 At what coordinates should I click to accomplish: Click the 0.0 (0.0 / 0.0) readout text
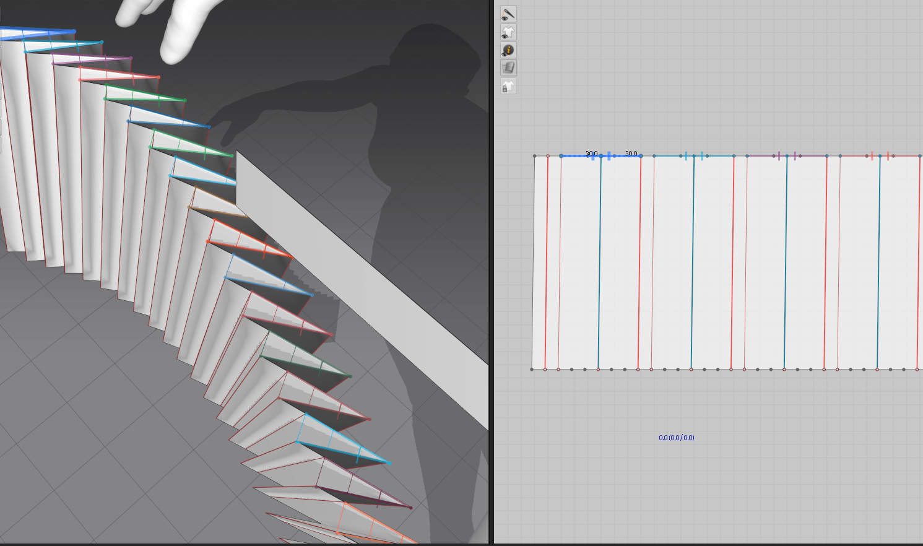point(676,438)
